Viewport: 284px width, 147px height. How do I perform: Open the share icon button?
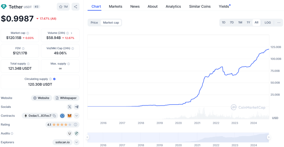pyautogui.click(x=75, y=7)
